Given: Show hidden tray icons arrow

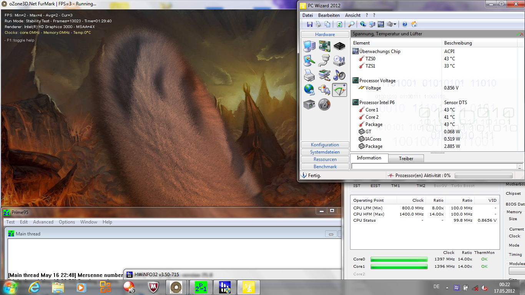Looking at the screenshot, I should (x=447, y=287).
